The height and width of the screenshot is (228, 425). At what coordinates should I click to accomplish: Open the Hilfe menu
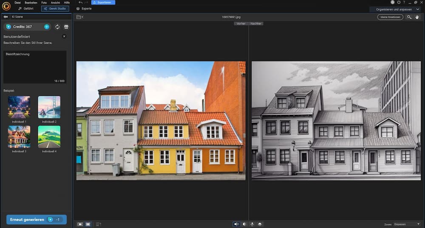pyautogui.click(x=67, y=3)
